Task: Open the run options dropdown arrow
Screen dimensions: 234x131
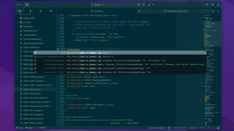Action: coord(153,5)
